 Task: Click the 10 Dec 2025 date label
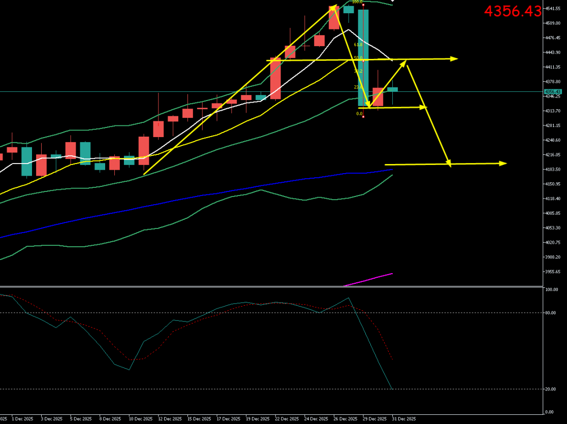[x=140, y=419]
